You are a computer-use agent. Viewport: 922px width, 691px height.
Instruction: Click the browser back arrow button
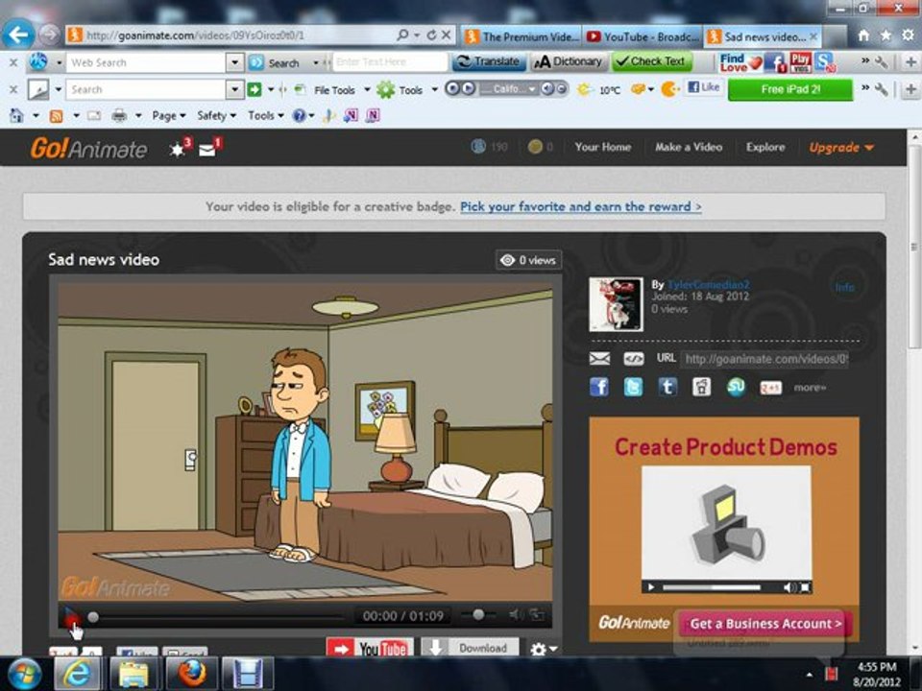(x=17, y=35)
